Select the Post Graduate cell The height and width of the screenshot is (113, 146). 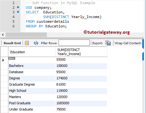click(32, 103)
